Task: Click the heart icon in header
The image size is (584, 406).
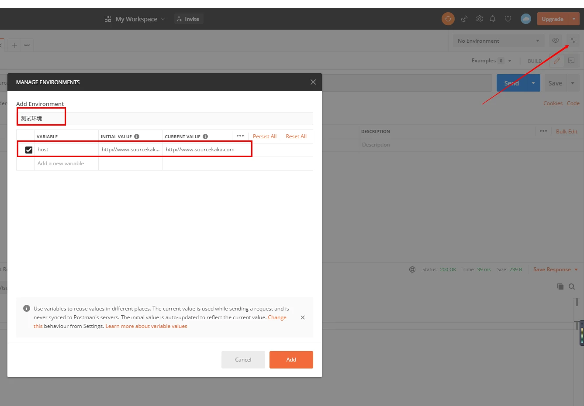Action: coord(508,19)
